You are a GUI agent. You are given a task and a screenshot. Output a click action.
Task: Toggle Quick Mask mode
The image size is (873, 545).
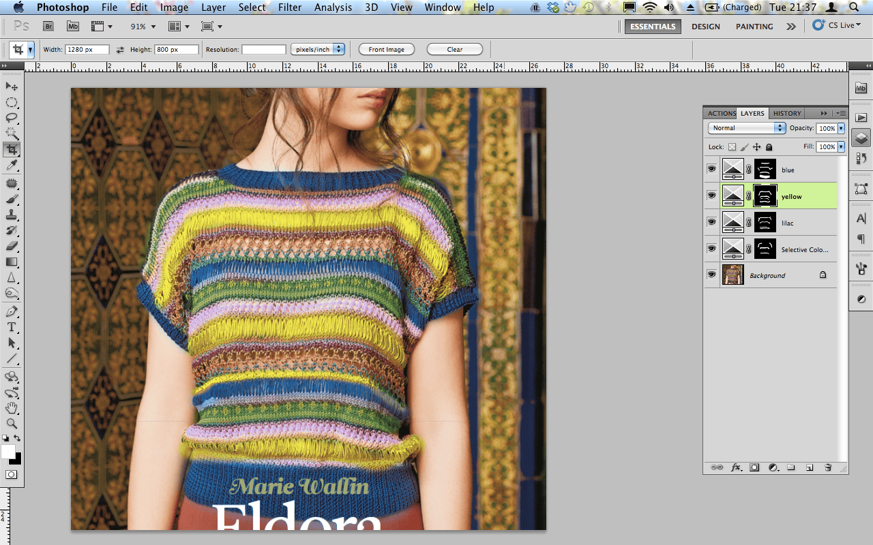pos(12,475)
